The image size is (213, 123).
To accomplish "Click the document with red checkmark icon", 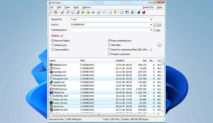I will click(110, 12).
